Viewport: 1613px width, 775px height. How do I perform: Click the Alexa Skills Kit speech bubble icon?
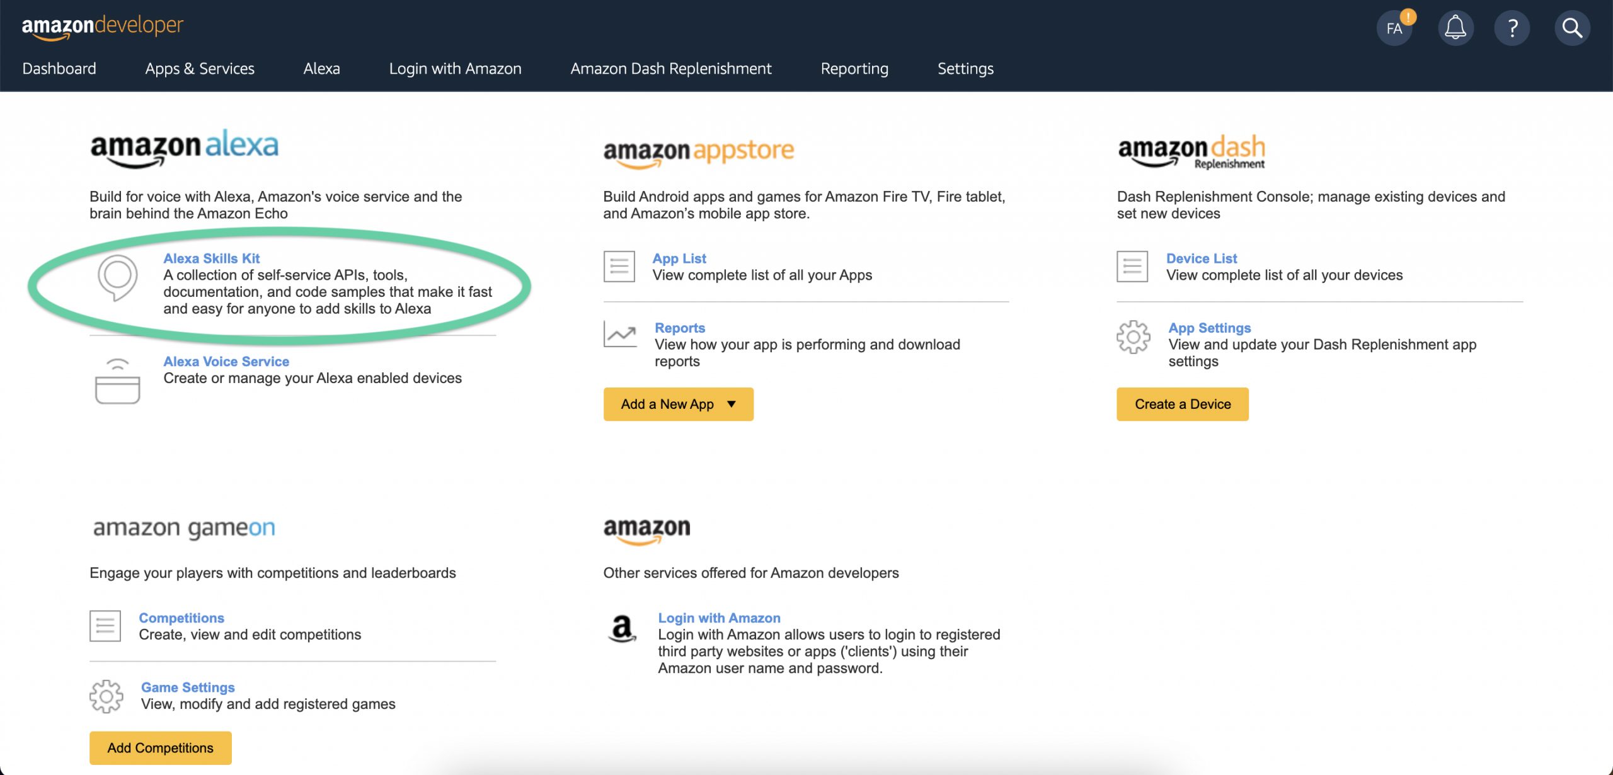point(117,278)
